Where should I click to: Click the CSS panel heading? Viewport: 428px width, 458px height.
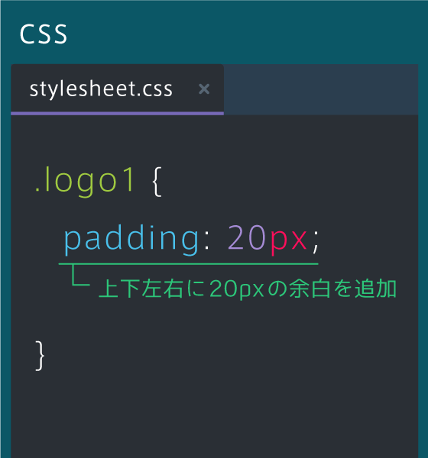(x=44, y=34)
